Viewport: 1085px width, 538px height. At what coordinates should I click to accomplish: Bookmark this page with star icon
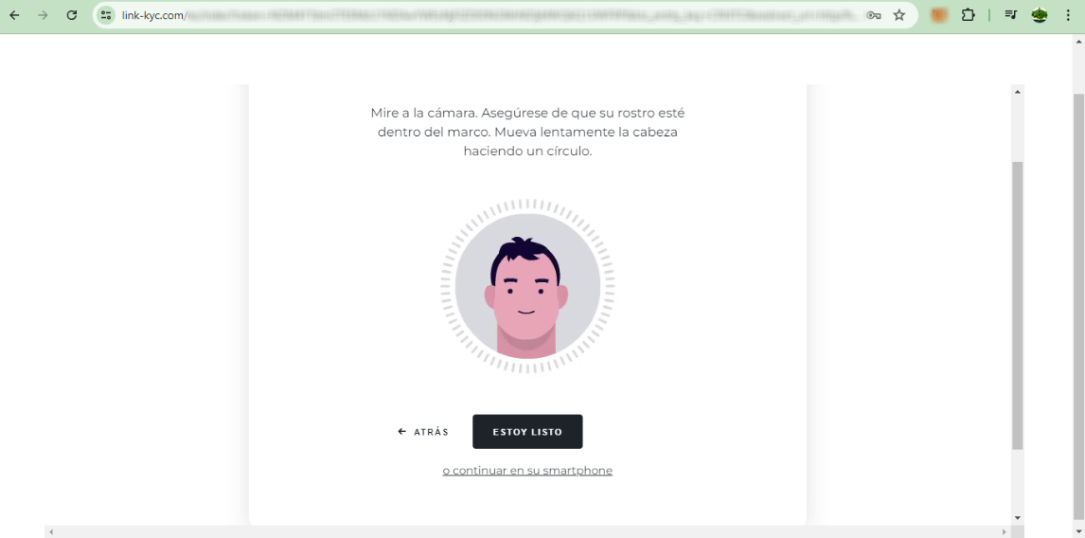coord(898,15)
